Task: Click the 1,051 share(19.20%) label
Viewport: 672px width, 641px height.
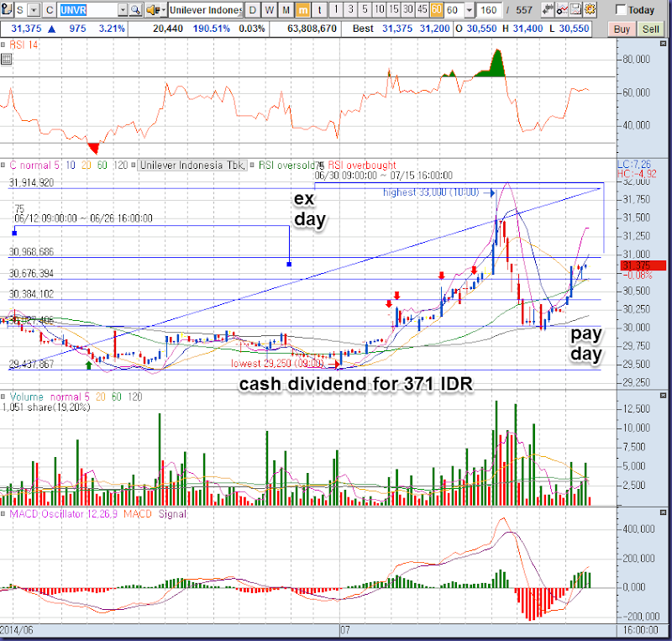Action: (x=46, y=407)
